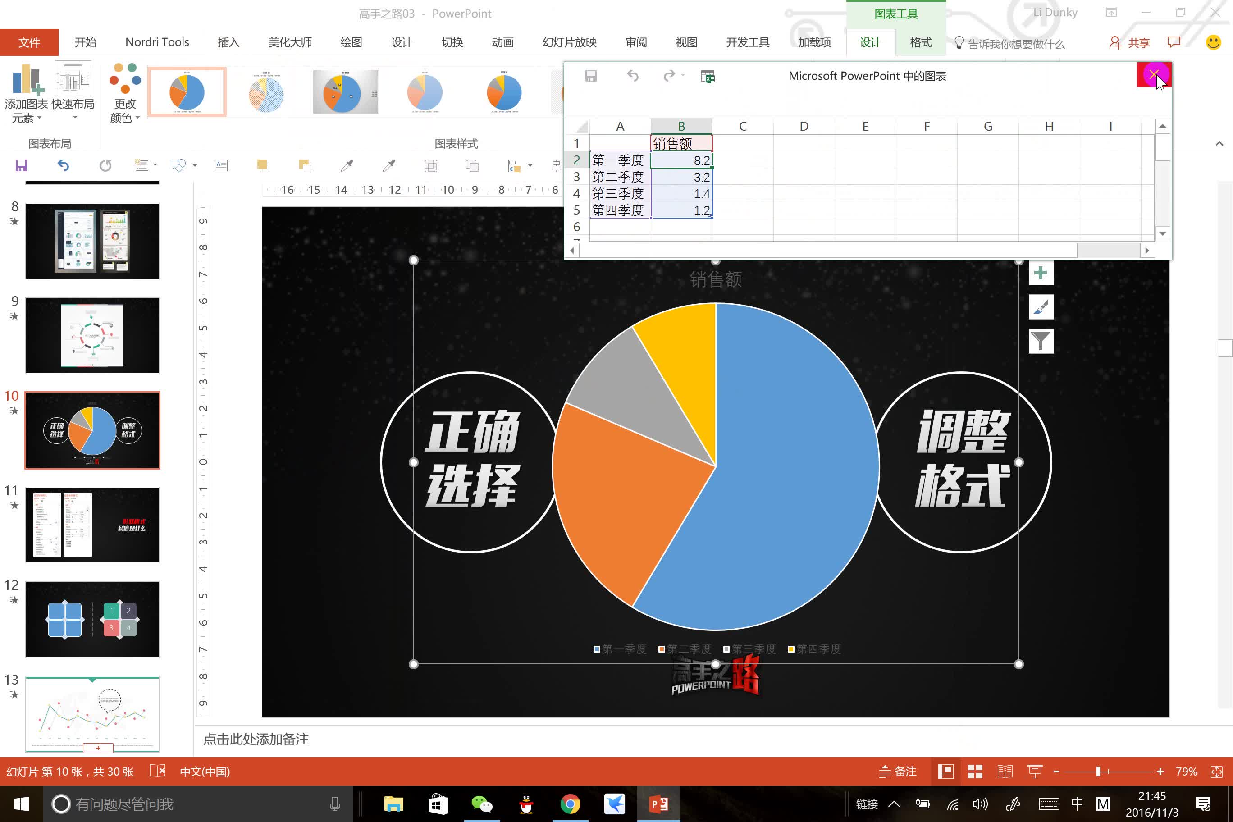
Task: Open the align objects dropdown arrow
Action: click(x=530, y=166)
